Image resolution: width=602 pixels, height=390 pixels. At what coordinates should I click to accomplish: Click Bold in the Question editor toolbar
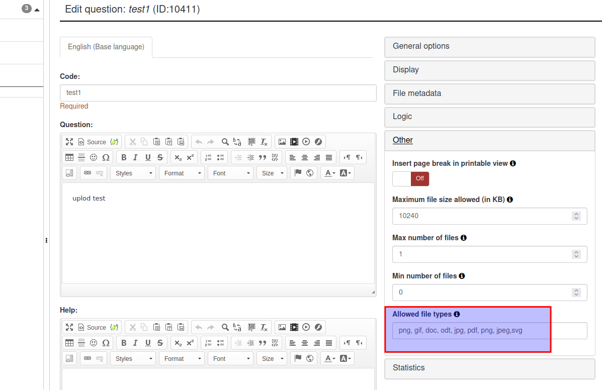(x=124, y=157)
